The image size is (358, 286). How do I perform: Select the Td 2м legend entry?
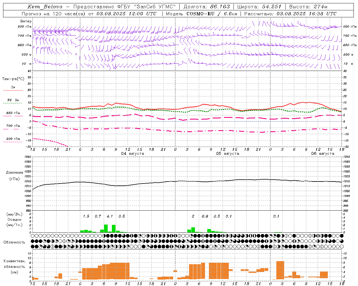(13, 100)
